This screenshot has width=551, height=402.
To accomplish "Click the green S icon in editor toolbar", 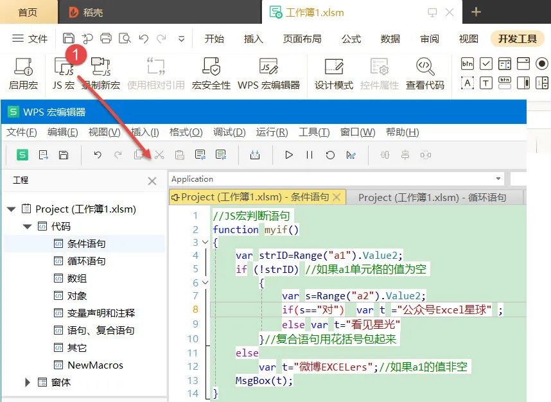I will [22, 155].
